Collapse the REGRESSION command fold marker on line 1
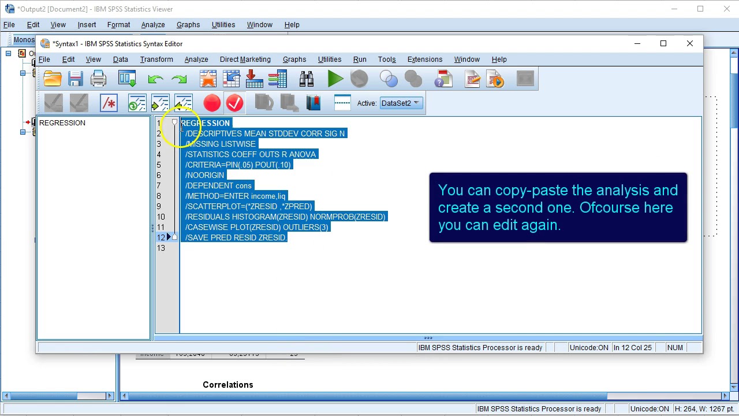 pyautogui.click(x=174, y=122)
